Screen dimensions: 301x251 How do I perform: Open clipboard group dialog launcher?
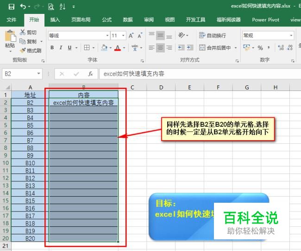43,61
